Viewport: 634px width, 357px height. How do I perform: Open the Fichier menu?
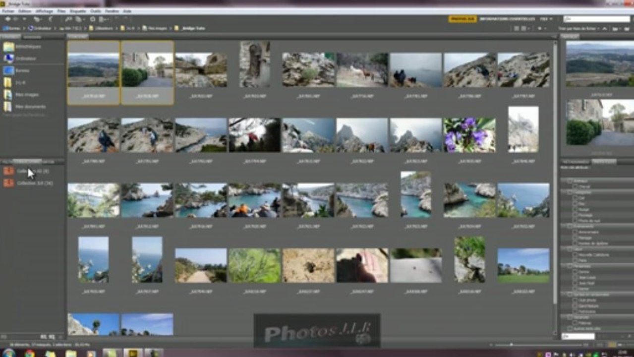(x=8, y=11)
